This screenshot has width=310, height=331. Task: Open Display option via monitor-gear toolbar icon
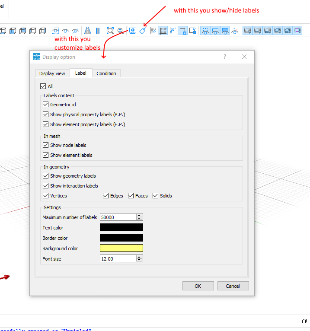coord(133,31)
